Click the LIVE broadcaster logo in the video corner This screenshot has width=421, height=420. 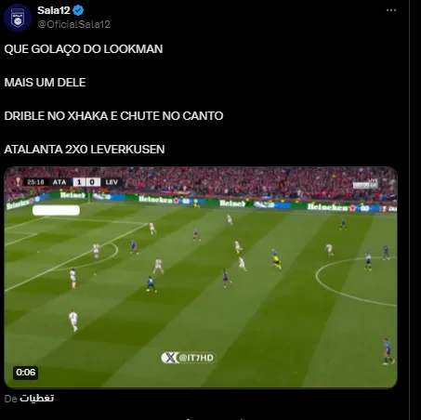tap(365, 184)
